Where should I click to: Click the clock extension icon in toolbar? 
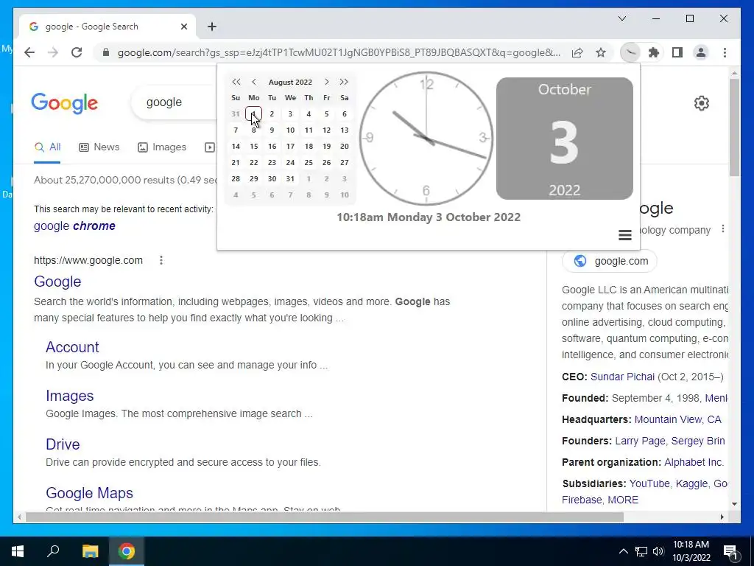pos(630,52)
